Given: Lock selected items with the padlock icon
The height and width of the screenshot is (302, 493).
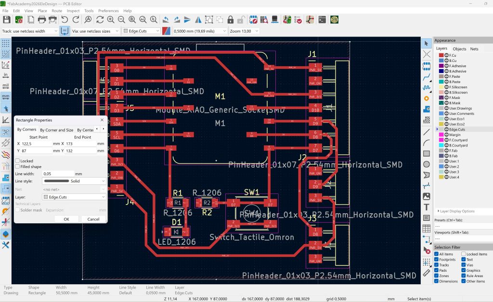Looking at the screenshot, I should pyautogui.click(x=231, y=20).
